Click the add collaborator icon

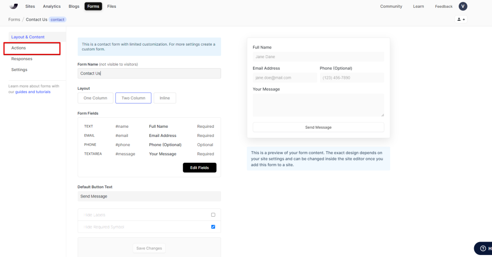[461, 19]
